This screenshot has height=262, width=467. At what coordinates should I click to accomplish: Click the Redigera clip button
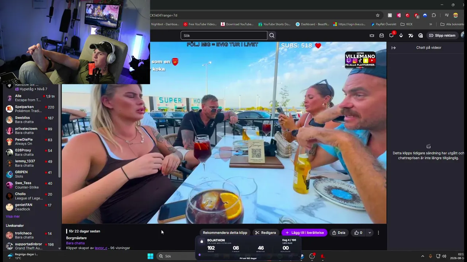coord(266,233)
